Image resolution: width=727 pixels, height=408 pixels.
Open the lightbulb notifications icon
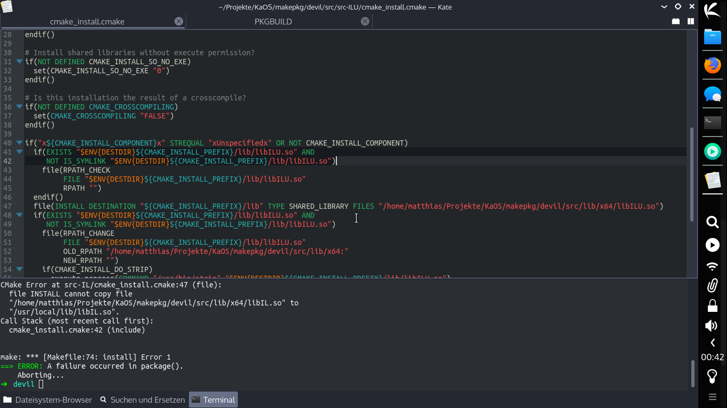coord(713,376)
